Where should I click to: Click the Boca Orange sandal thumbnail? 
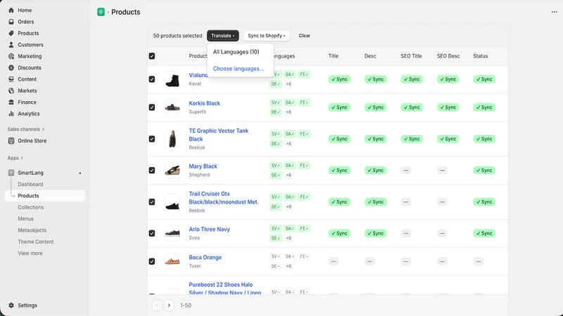point(172,261)
